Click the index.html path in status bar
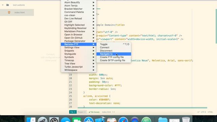 click(x=106, y=112)
